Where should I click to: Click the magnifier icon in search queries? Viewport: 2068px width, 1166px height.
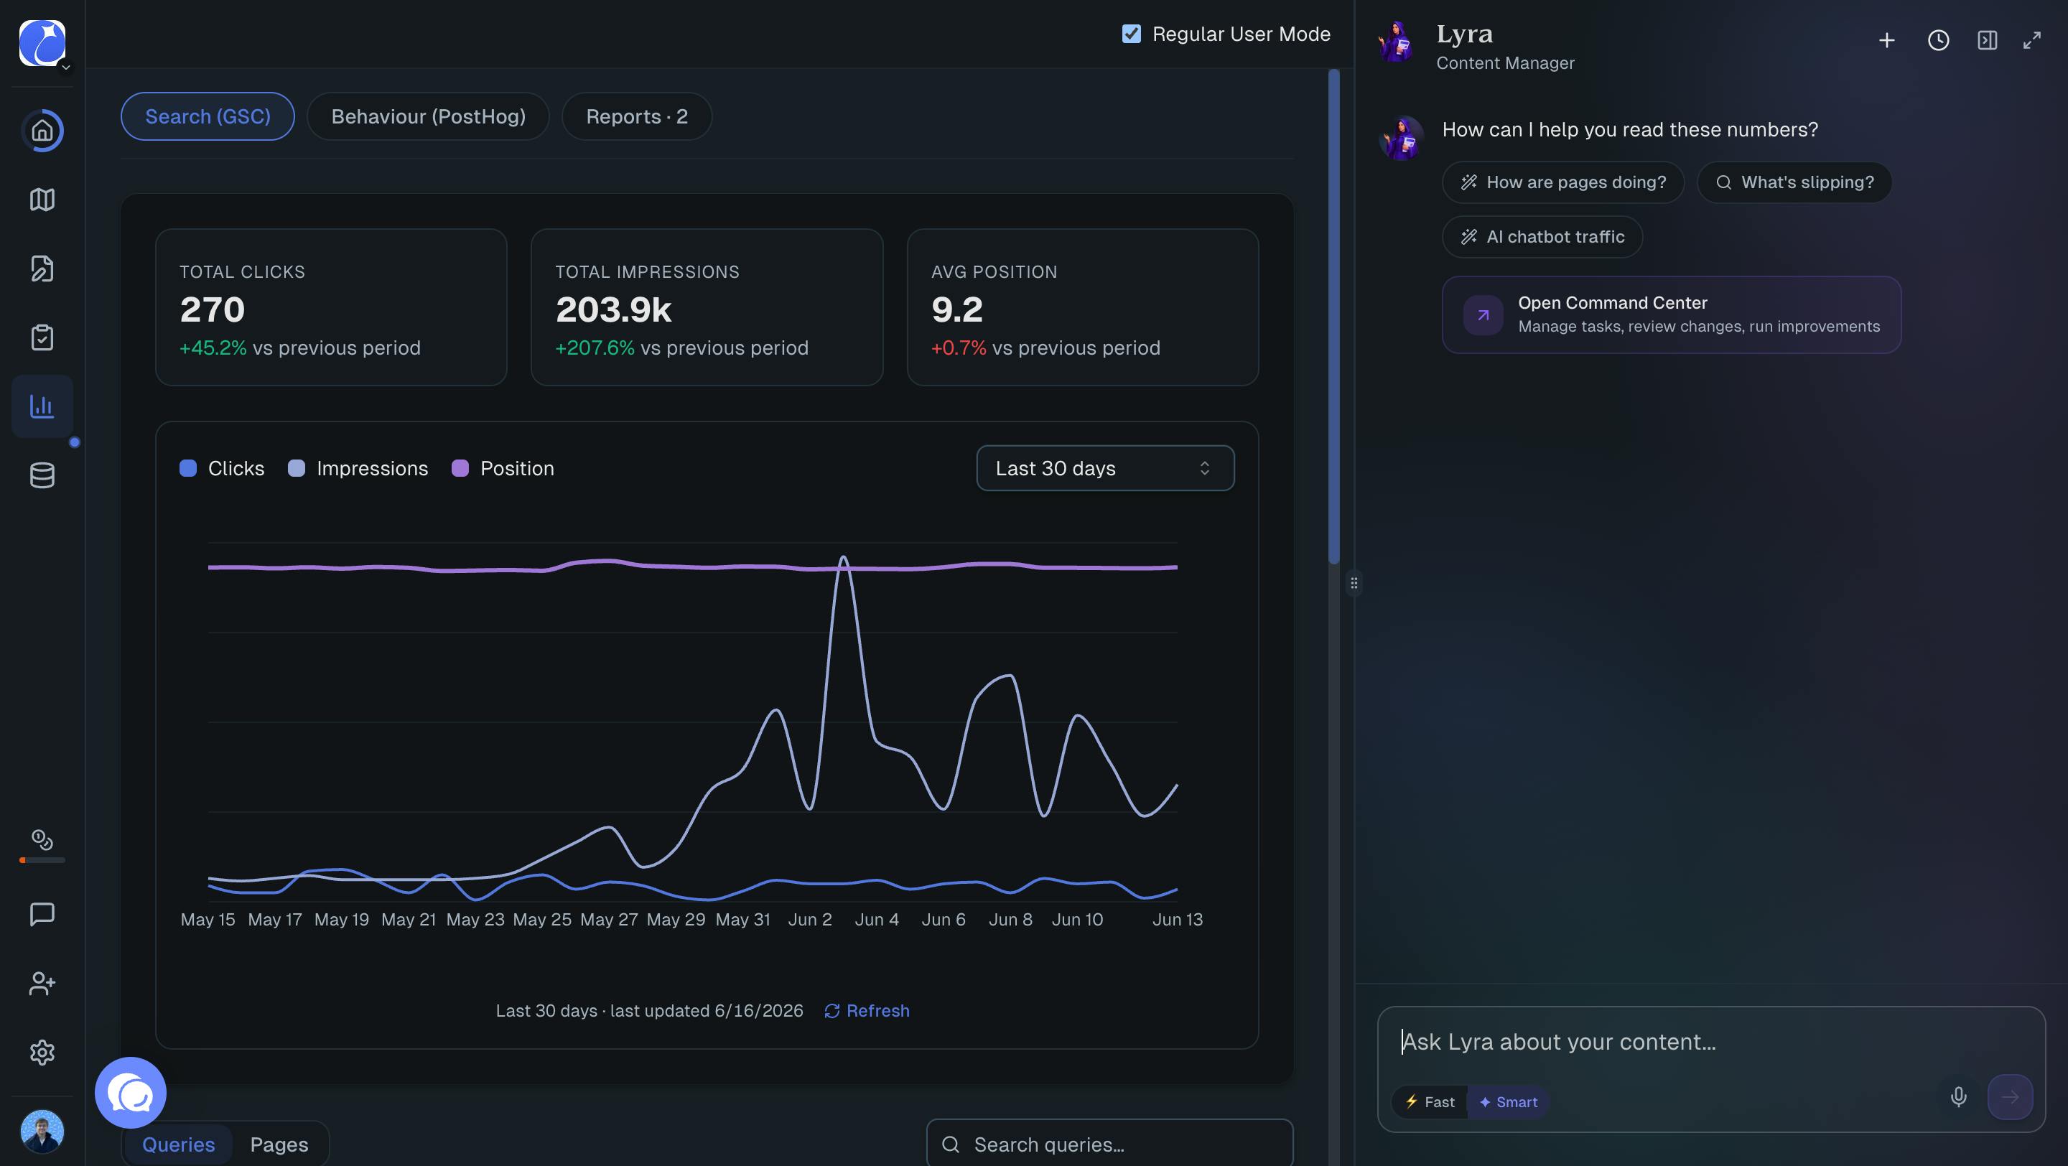coord(951,1144)
